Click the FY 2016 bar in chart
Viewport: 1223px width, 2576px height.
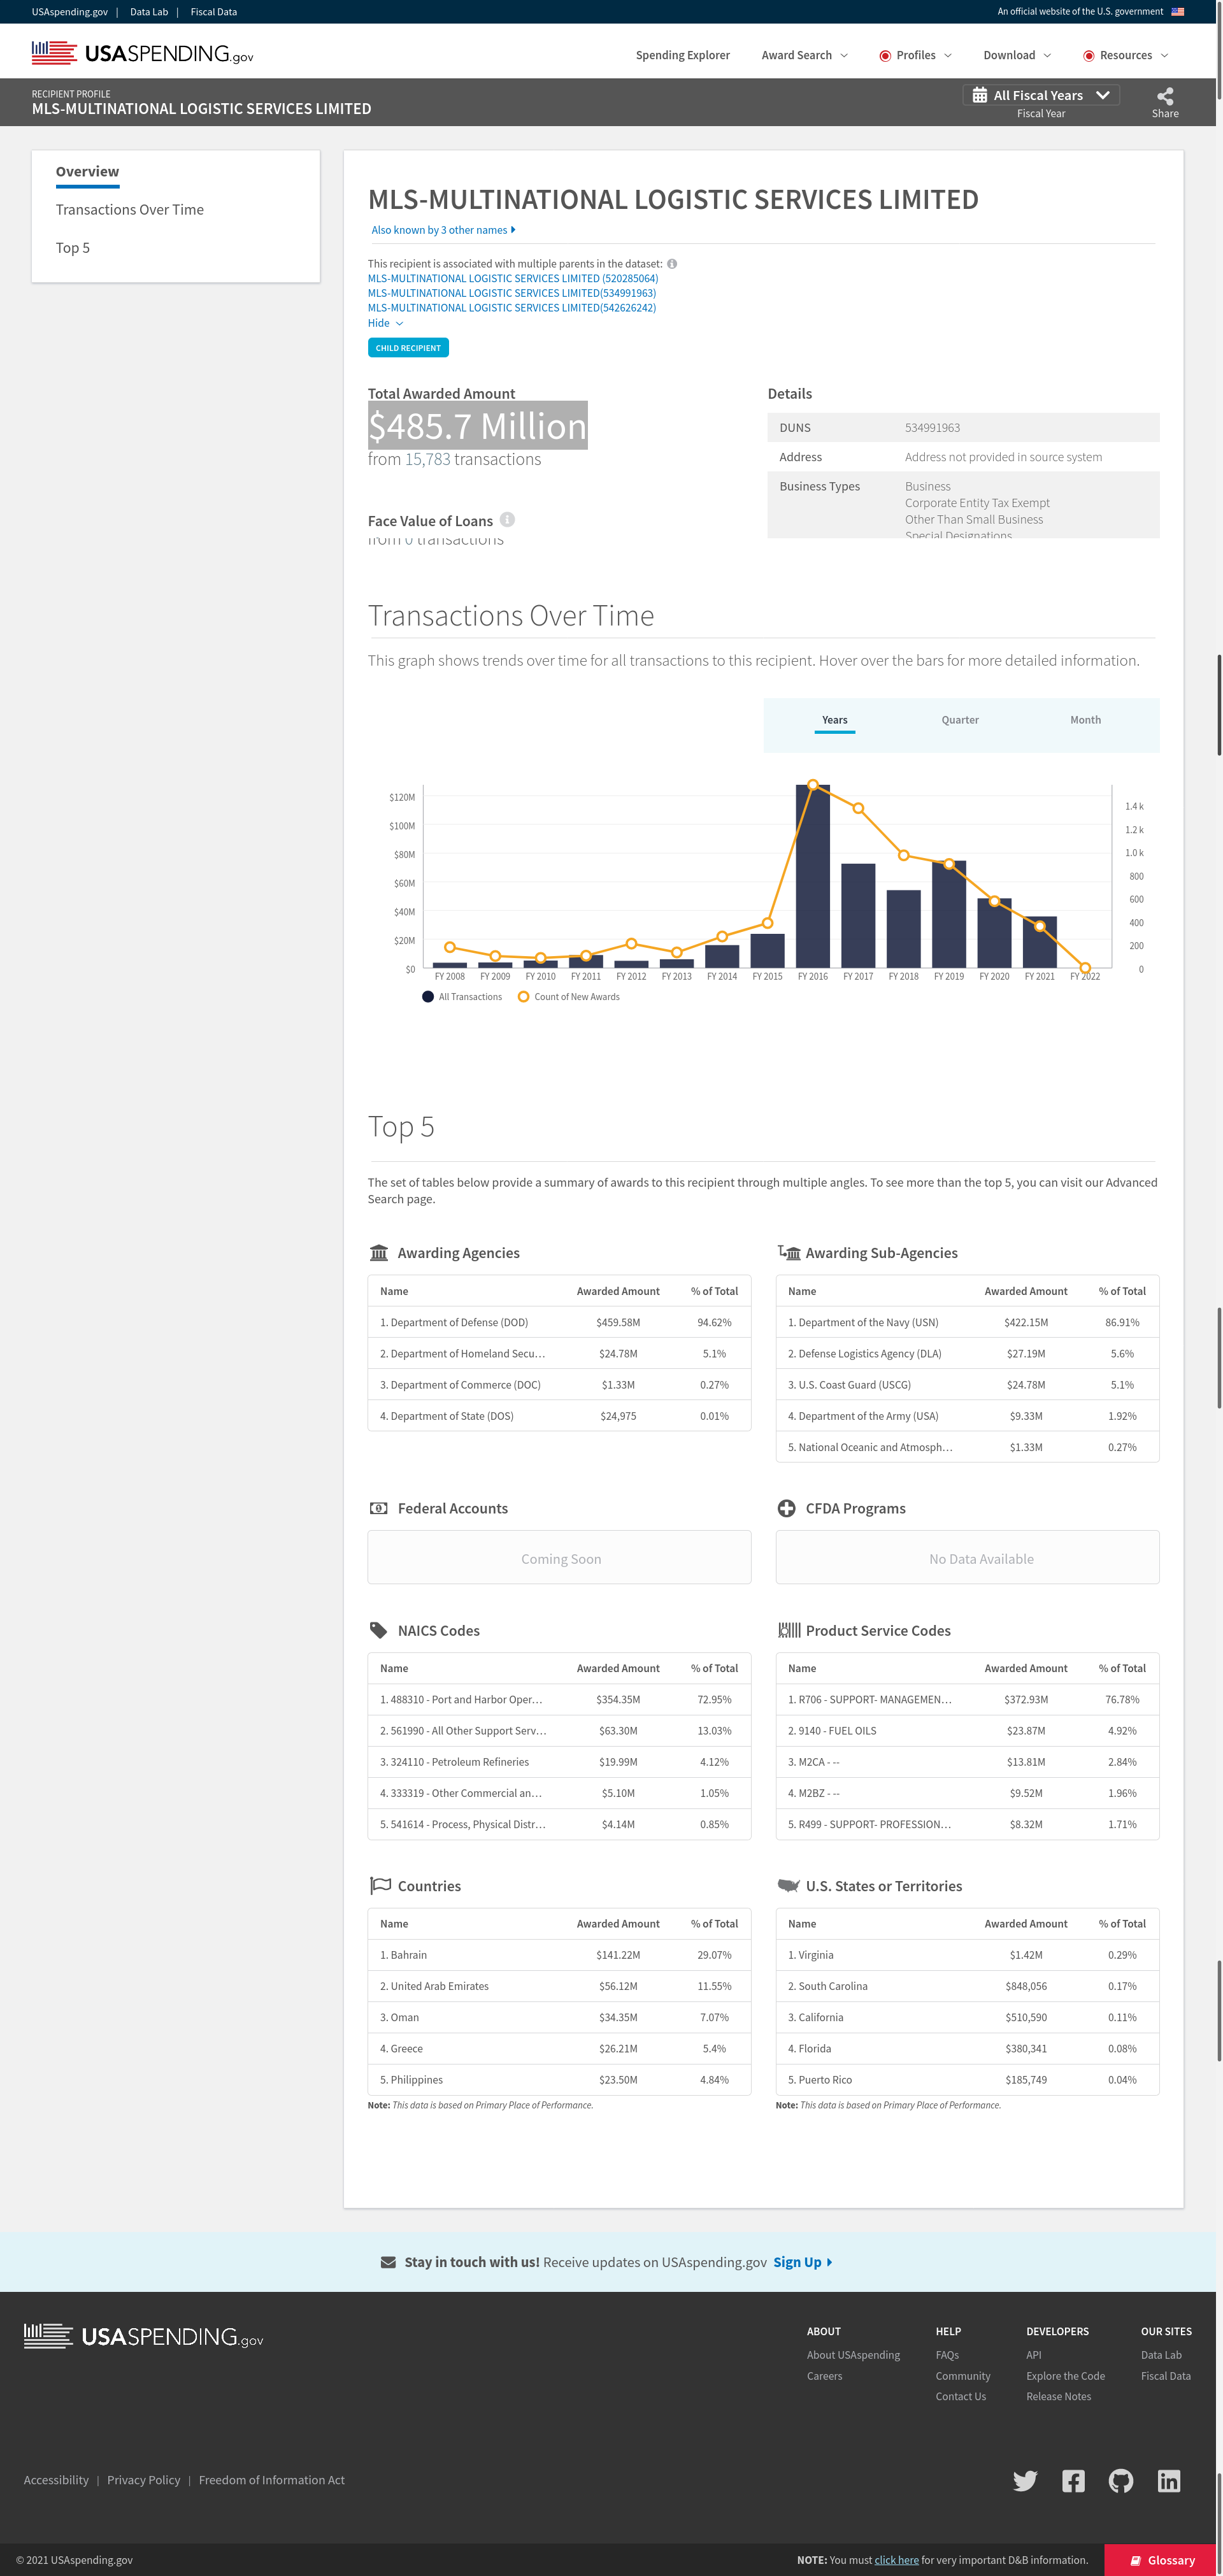(812, 875)
